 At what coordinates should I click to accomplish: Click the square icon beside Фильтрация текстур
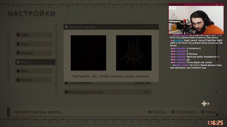[66, 92]
